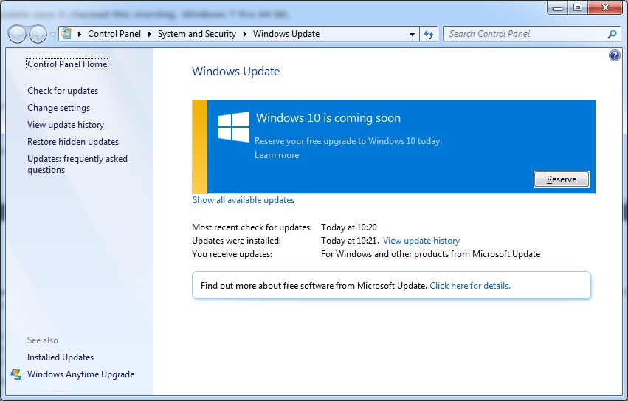Open Installed Updates

point(61,357)
